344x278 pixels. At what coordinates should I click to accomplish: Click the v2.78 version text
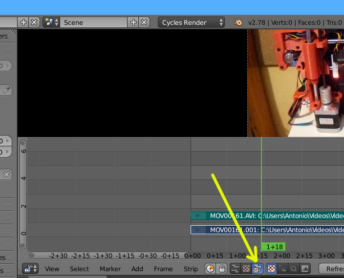point(257,22)
